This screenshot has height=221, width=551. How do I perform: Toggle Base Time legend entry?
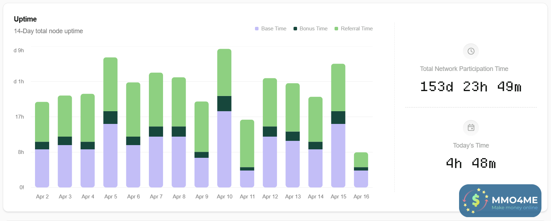pyautogui.click(x=271, y=29)
